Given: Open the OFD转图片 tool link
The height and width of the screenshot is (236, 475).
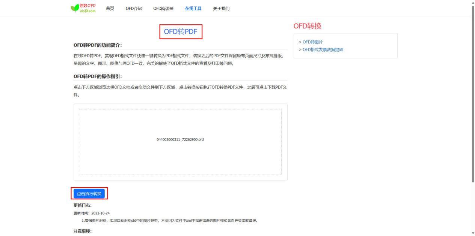Looking at the screenshot, I should [312, 42].
